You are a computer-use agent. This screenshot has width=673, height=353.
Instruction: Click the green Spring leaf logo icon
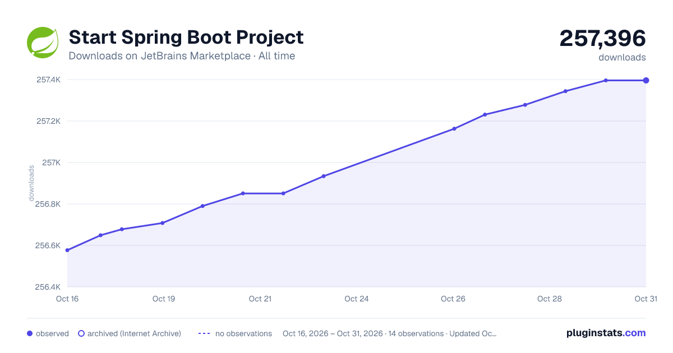[43, 42]
